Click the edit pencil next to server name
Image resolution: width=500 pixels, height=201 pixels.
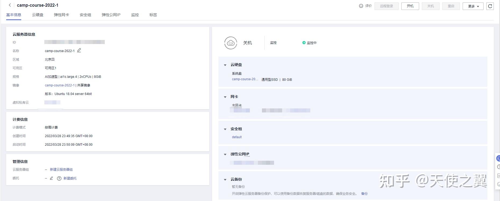[79, 50]
